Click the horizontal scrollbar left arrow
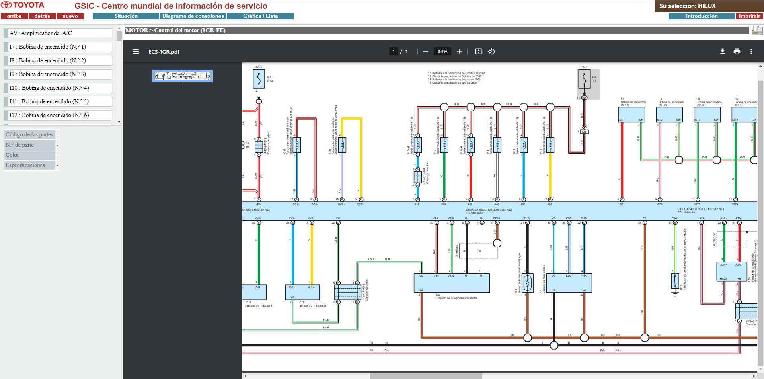 click(x=246, y=376)
